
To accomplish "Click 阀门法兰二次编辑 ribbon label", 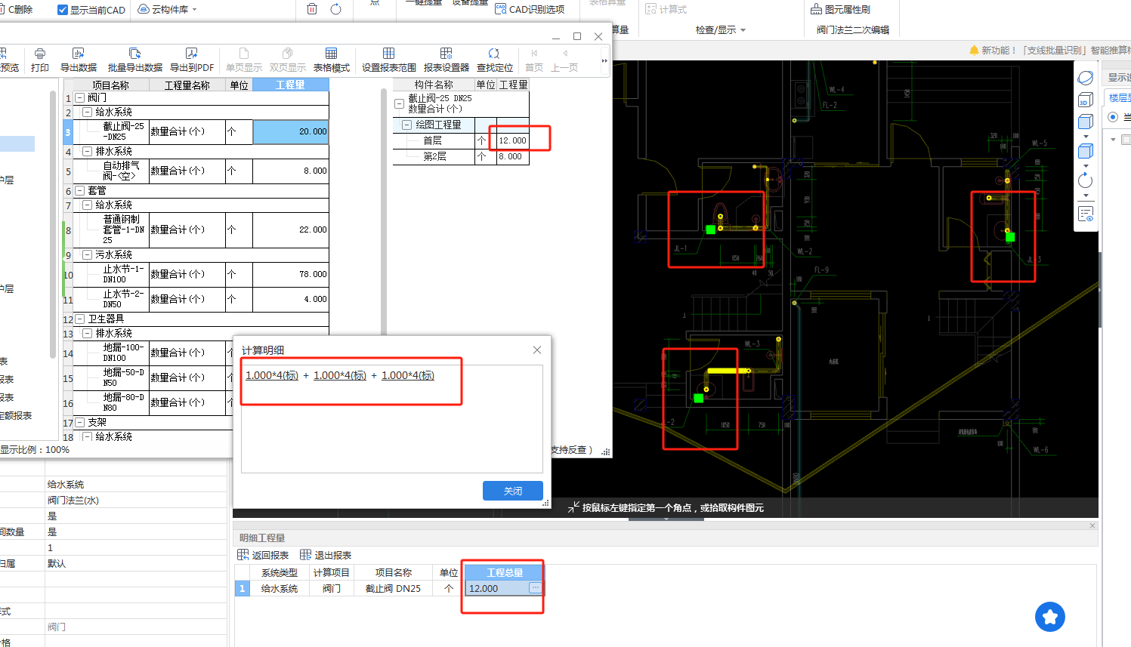I will pos(853,30).
